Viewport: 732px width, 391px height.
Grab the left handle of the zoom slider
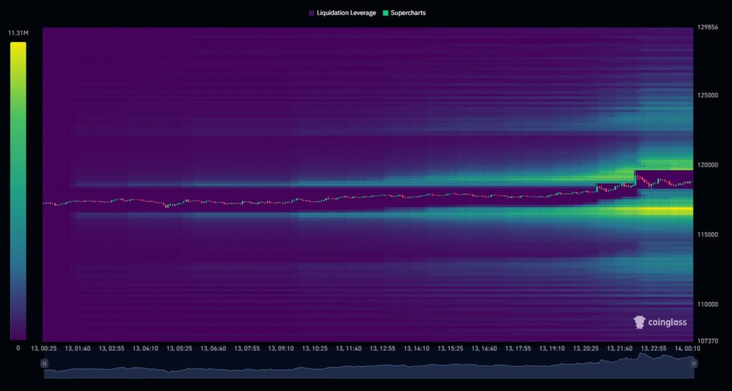[x=44, y=363]
